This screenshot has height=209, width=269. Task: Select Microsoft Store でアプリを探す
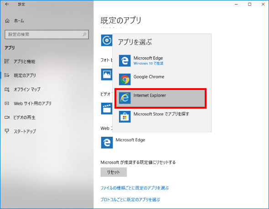[x=160, y=117]
